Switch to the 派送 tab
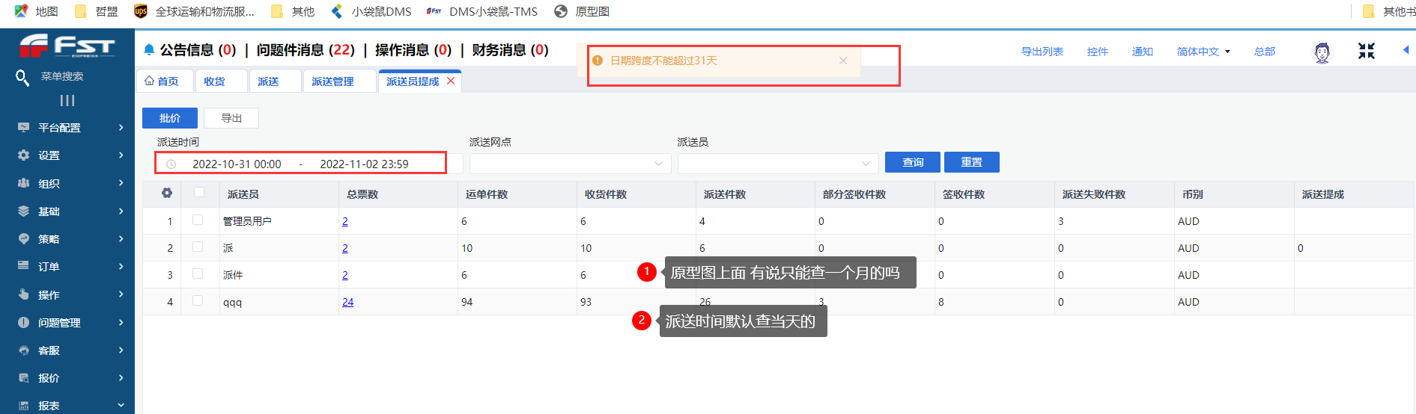1416x414 pixels. pos(275,81)
